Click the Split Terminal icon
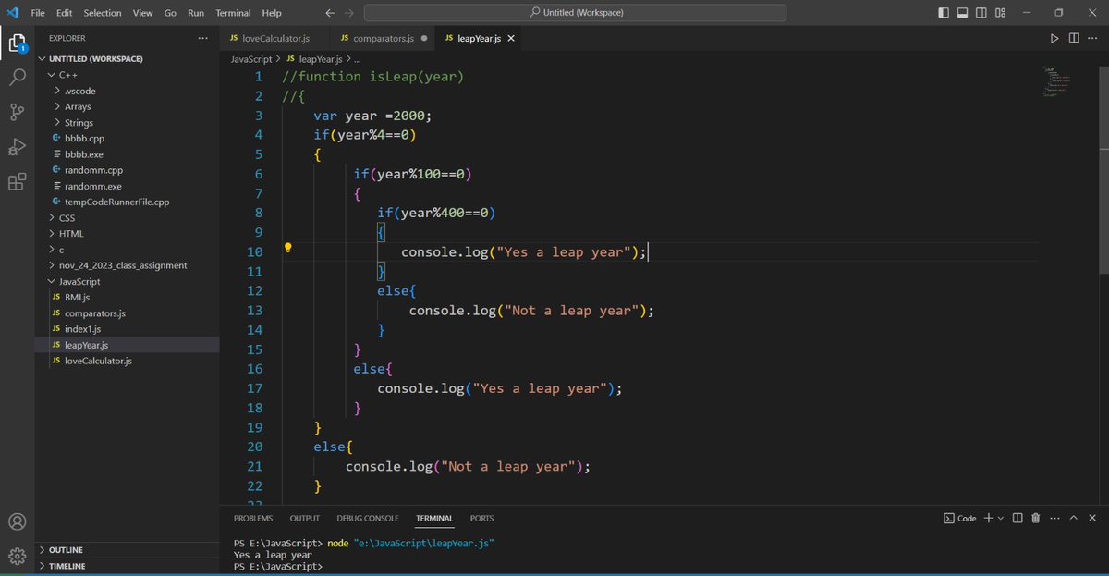 (x=1018, y=518)
